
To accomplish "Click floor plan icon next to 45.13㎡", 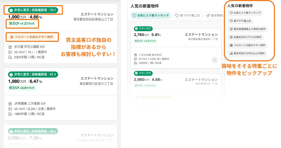I will point(10,109).
